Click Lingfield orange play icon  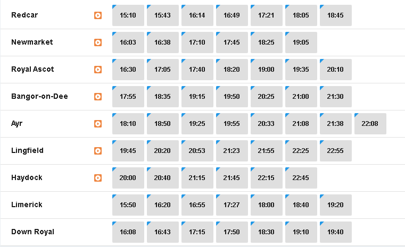(x=97, y=151)
